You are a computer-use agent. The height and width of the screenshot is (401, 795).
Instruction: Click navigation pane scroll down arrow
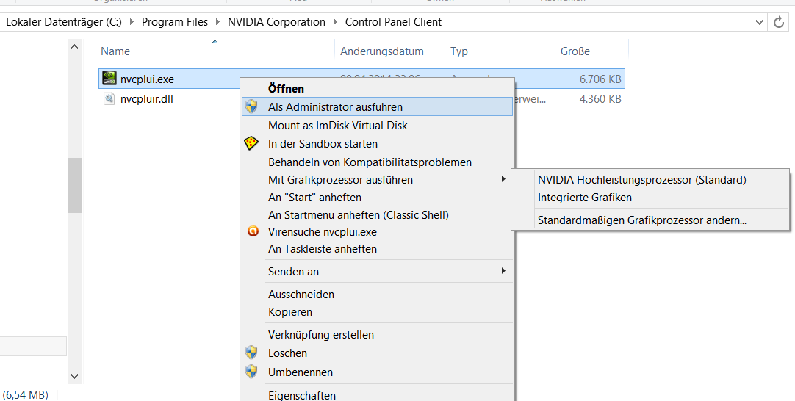pos(74,376)
